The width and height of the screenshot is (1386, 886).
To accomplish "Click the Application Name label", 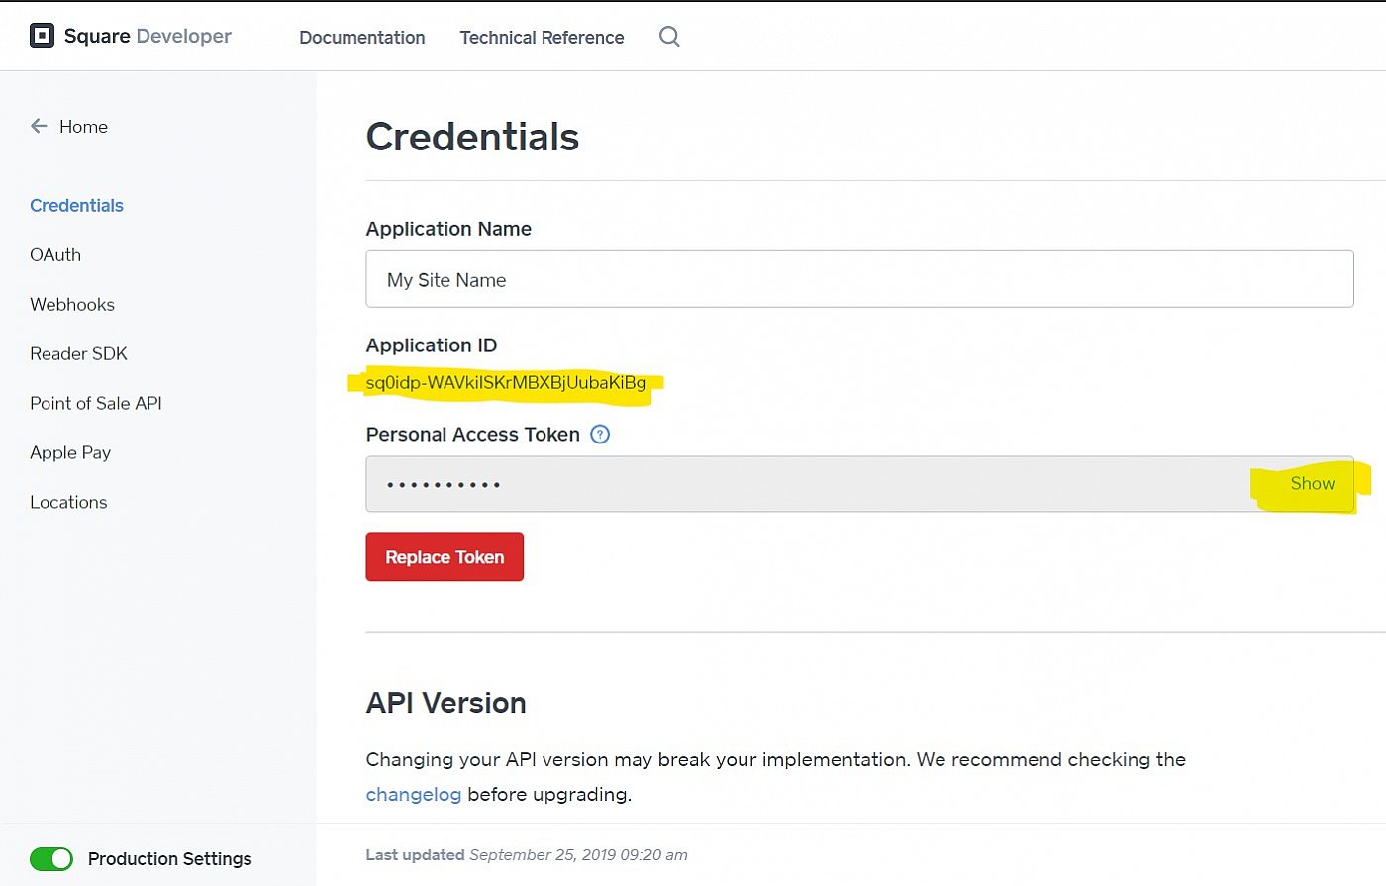I will pos(448,228).
